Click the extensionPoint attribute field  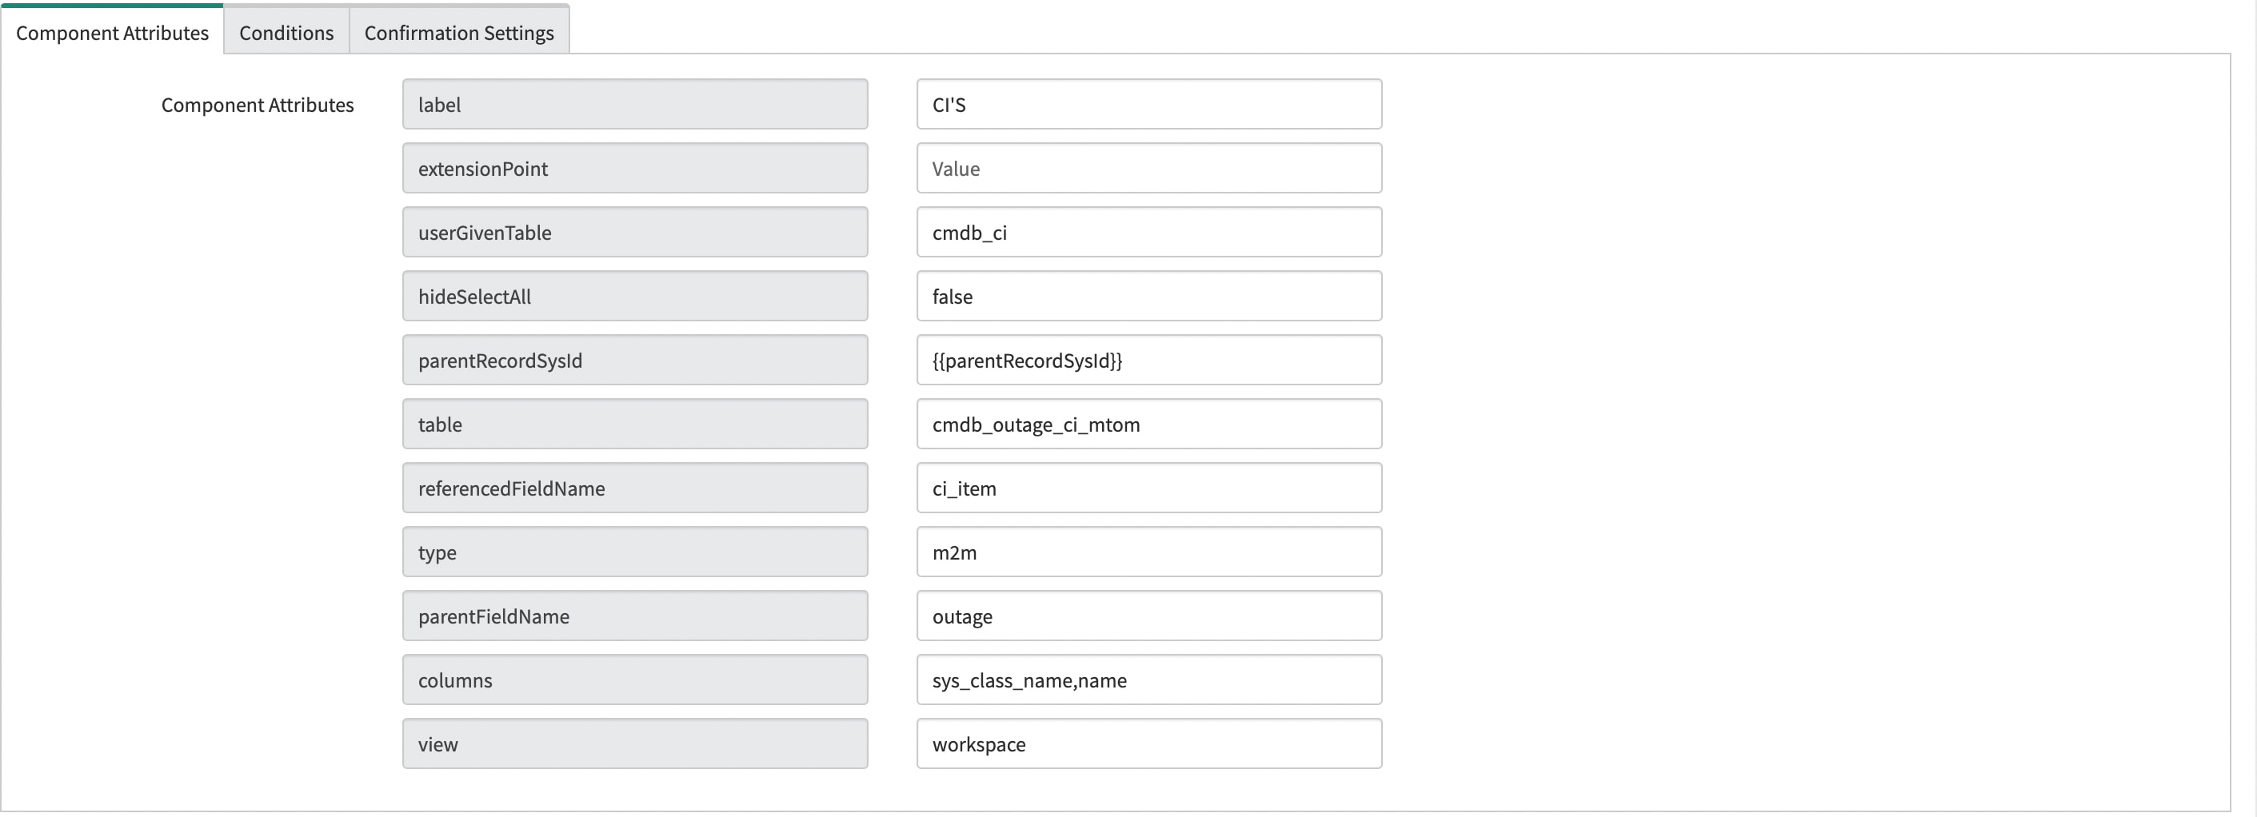(633, 167)
